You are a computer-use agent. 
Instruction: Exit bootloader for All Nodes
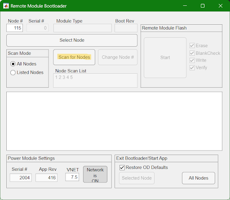199,178
